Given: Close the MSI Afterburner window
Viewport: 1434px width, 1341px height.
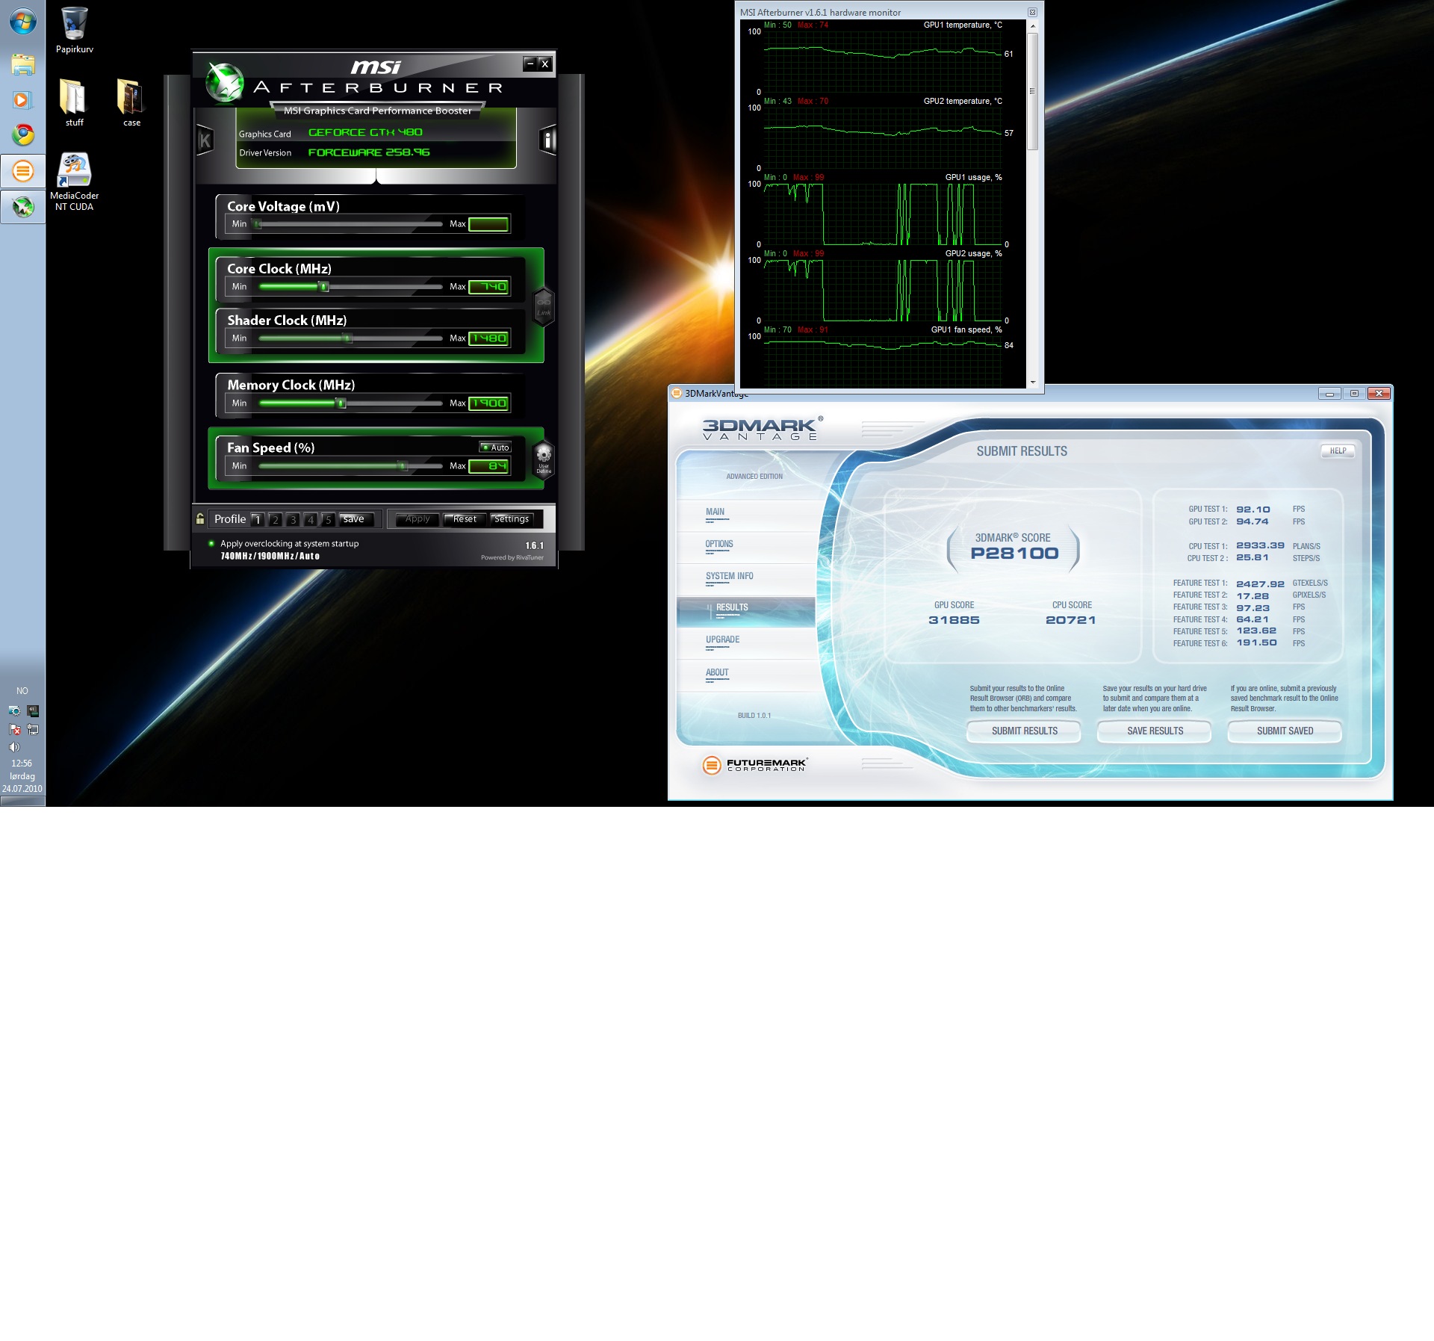Looking at the screenshot, I should [545, 64].
